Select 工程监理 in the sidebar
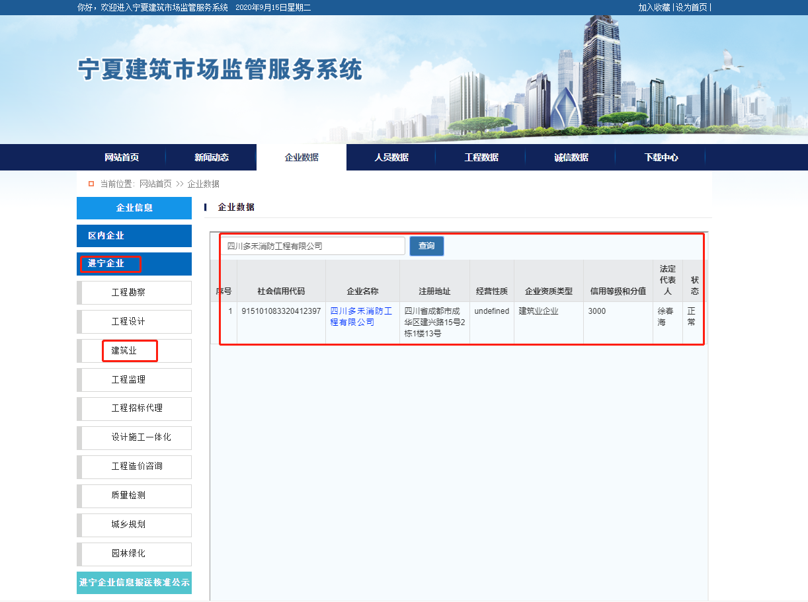 pyautogui.click(x=128, y=380)
